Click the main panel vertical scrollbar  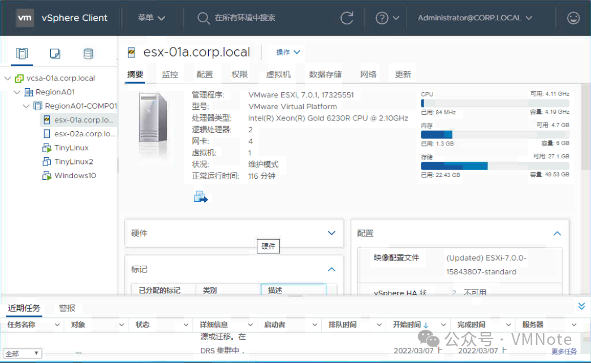tap(586, 127)
